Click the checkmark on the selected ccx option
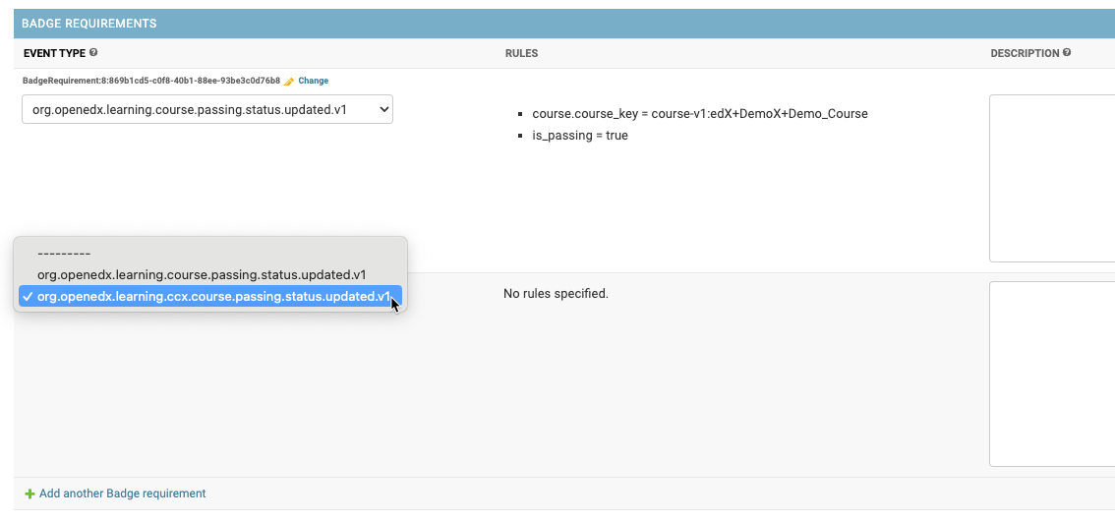Image resolution: width=1115 pixels, height=521 pixels. coord(28,297)
